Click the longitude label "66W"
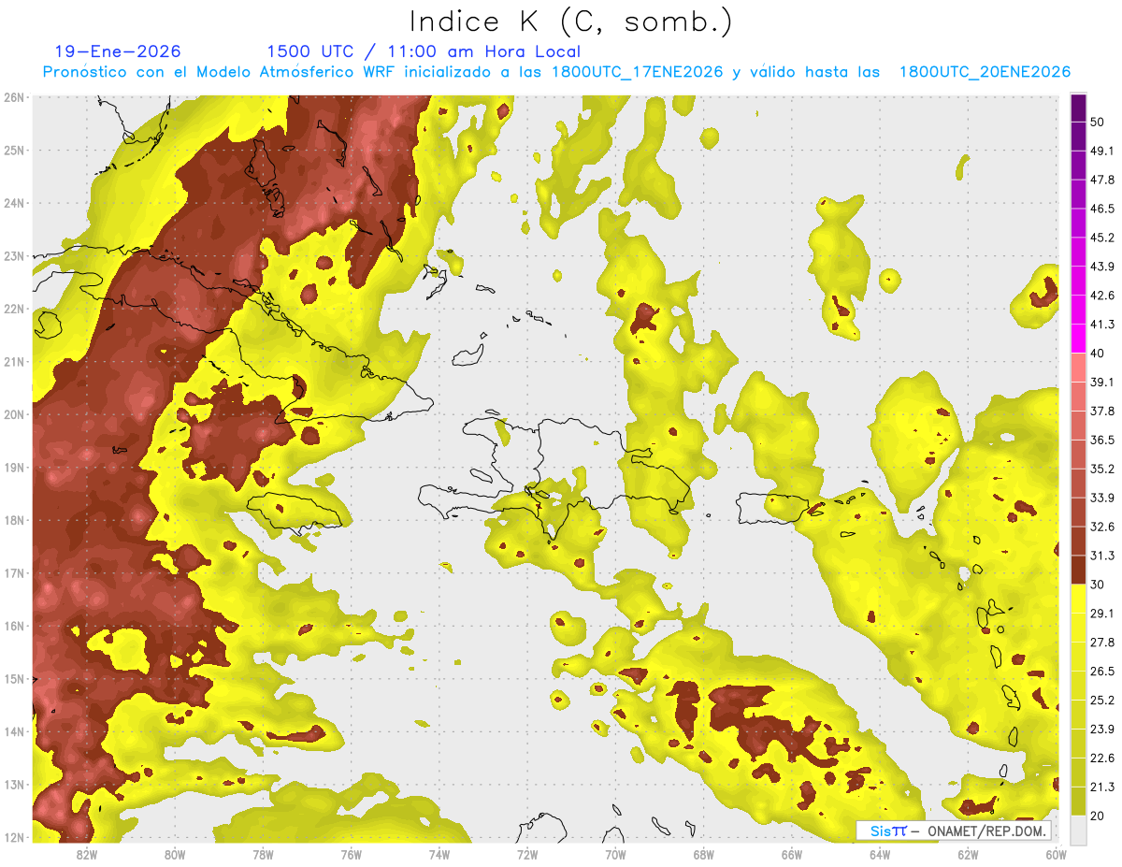The height and width of the screenshot is (867, 1122). click(x=792, y=854)
